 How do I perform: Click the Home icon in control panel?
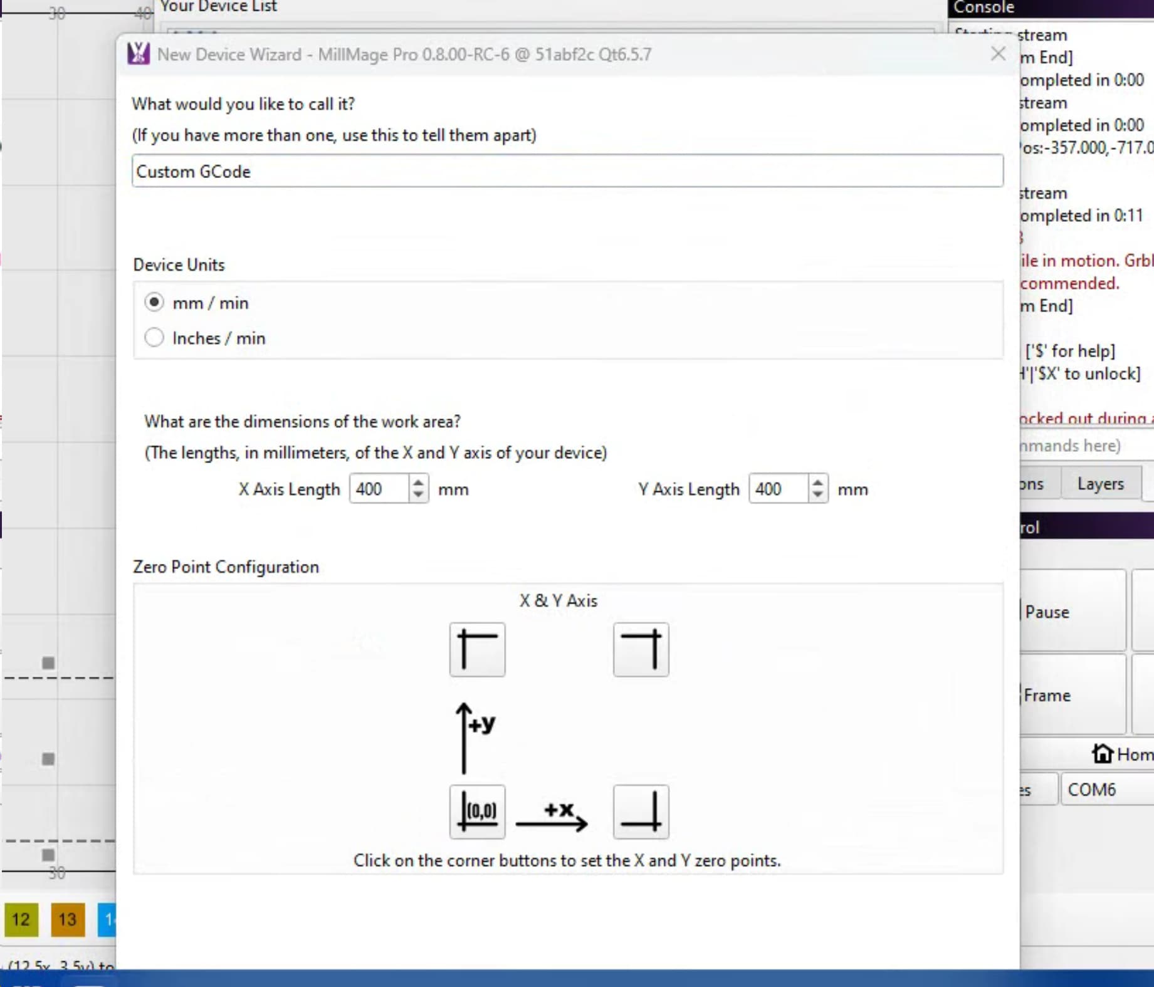[1102, 753]
